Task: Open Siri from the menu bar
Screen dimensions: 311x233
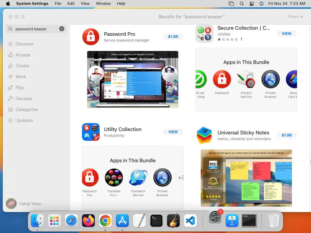Action: [x=261, y=4]
